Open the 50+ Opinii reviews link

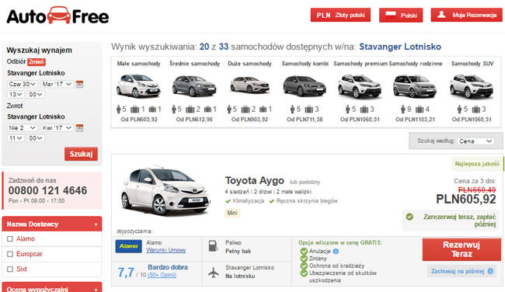[162, 275]
